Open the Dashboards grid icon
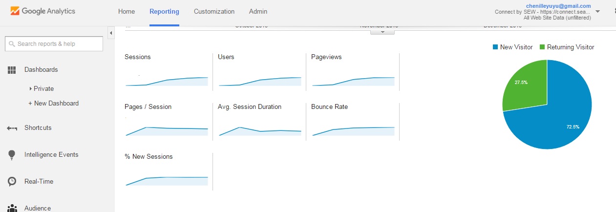Image resolution: width=616 pixels, height=212 pixels. click(x=12, y=70)
